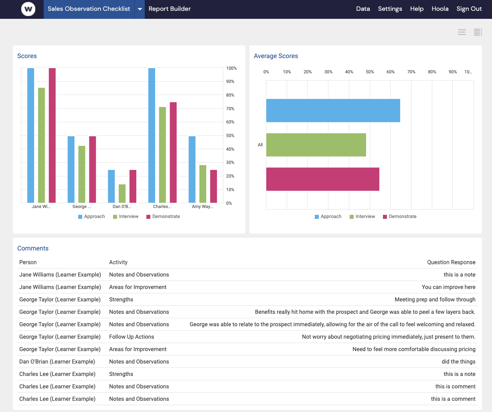The width and height of the screenshot is (492, 412).
Task: Click the Scores panel title
Action: click(27, 56)
